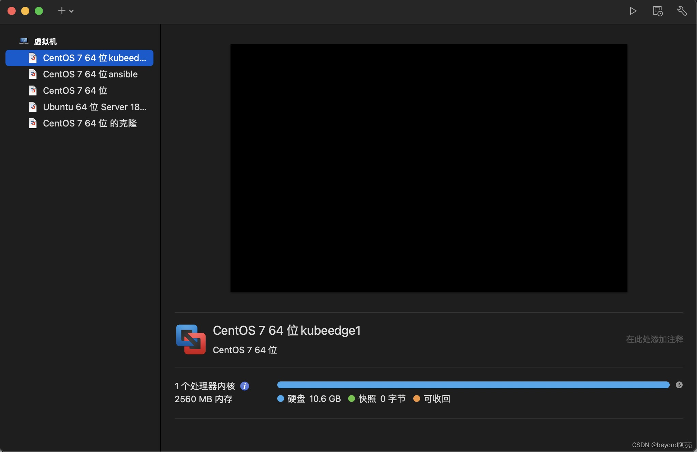Image resolution: width=697 pixels, height=452 pixels.
Task: Click file icon of Ubuntu Server VM
Action: (33, 107)
